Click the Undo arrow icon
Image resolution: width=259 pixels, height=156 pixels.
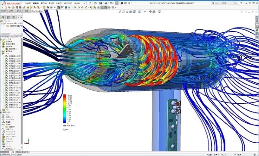pyautogui.click(x=111, y=3)
